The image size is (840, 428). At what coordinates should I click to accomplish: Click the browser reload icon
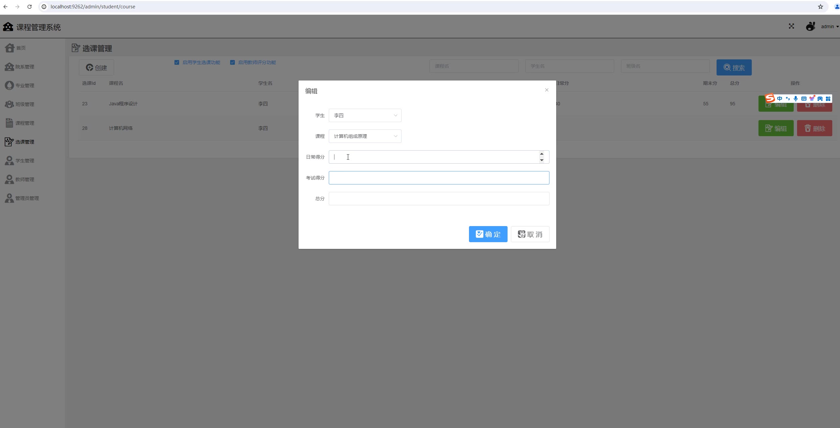pos(30,6)
